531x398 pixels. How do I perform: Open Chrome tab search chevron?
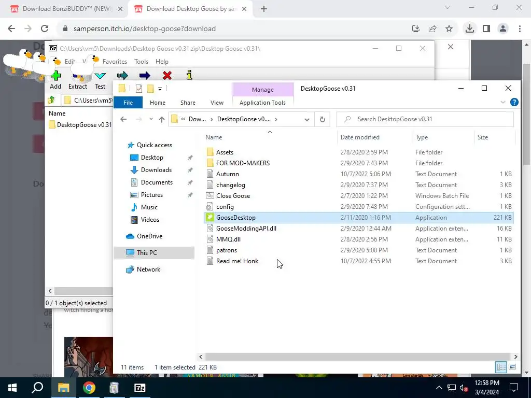(x=448, y=7)
